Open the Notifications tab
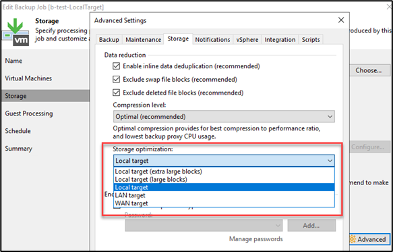 tap(212, 40)
